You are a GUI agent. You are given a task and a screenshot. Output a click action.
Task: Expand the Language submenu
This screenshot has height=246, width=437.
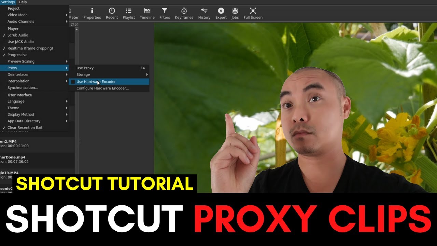coord(34,101)
